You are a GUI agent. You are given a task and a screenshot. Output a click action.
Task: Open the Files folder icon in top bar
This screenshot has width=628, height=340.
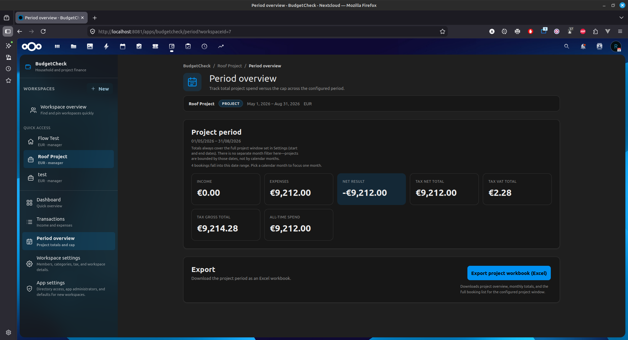[74, 46]
